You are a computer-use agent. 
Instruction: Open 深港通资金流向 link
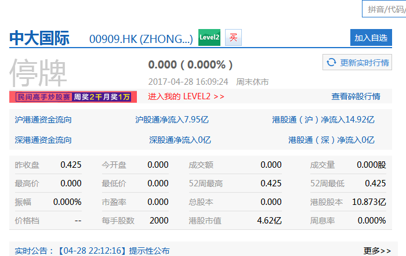click(x=43, y=140)
